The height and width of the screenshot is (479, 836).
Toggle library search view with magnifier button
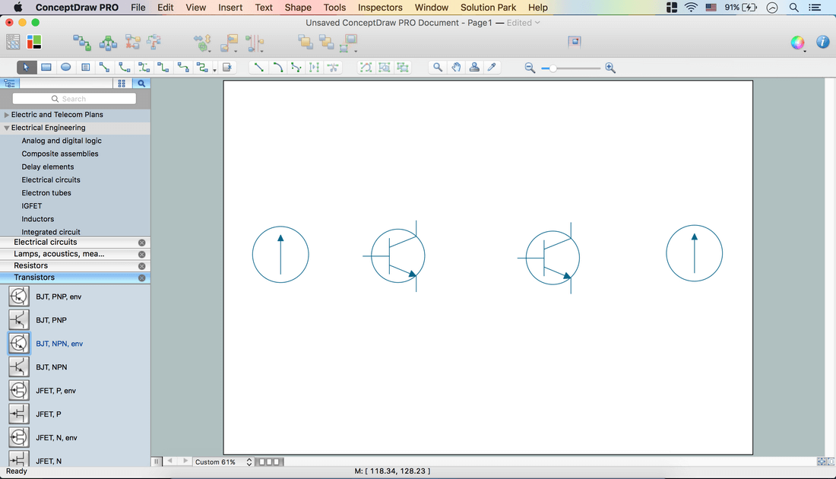click(141, 84)
